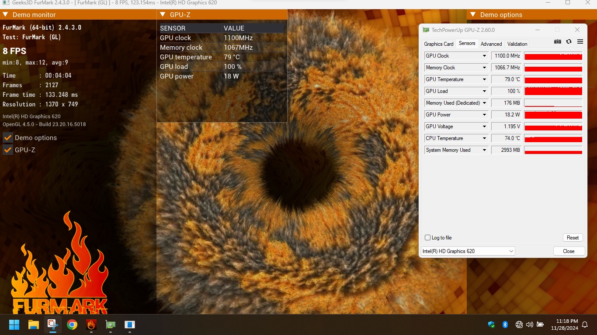Click the Reset button in GPU-Z
The height and width of the screenshot is (335, 597).
tap(573, 238)
